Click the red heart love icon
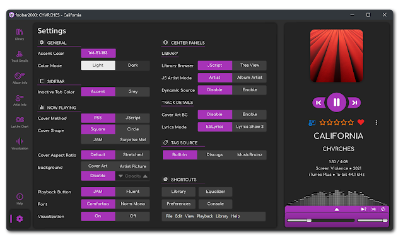403x247 pixels. coord(361,122)
